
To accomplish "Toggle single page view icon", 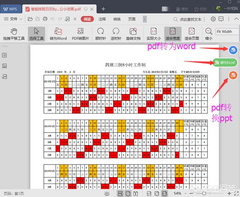I will click(128, 194).
